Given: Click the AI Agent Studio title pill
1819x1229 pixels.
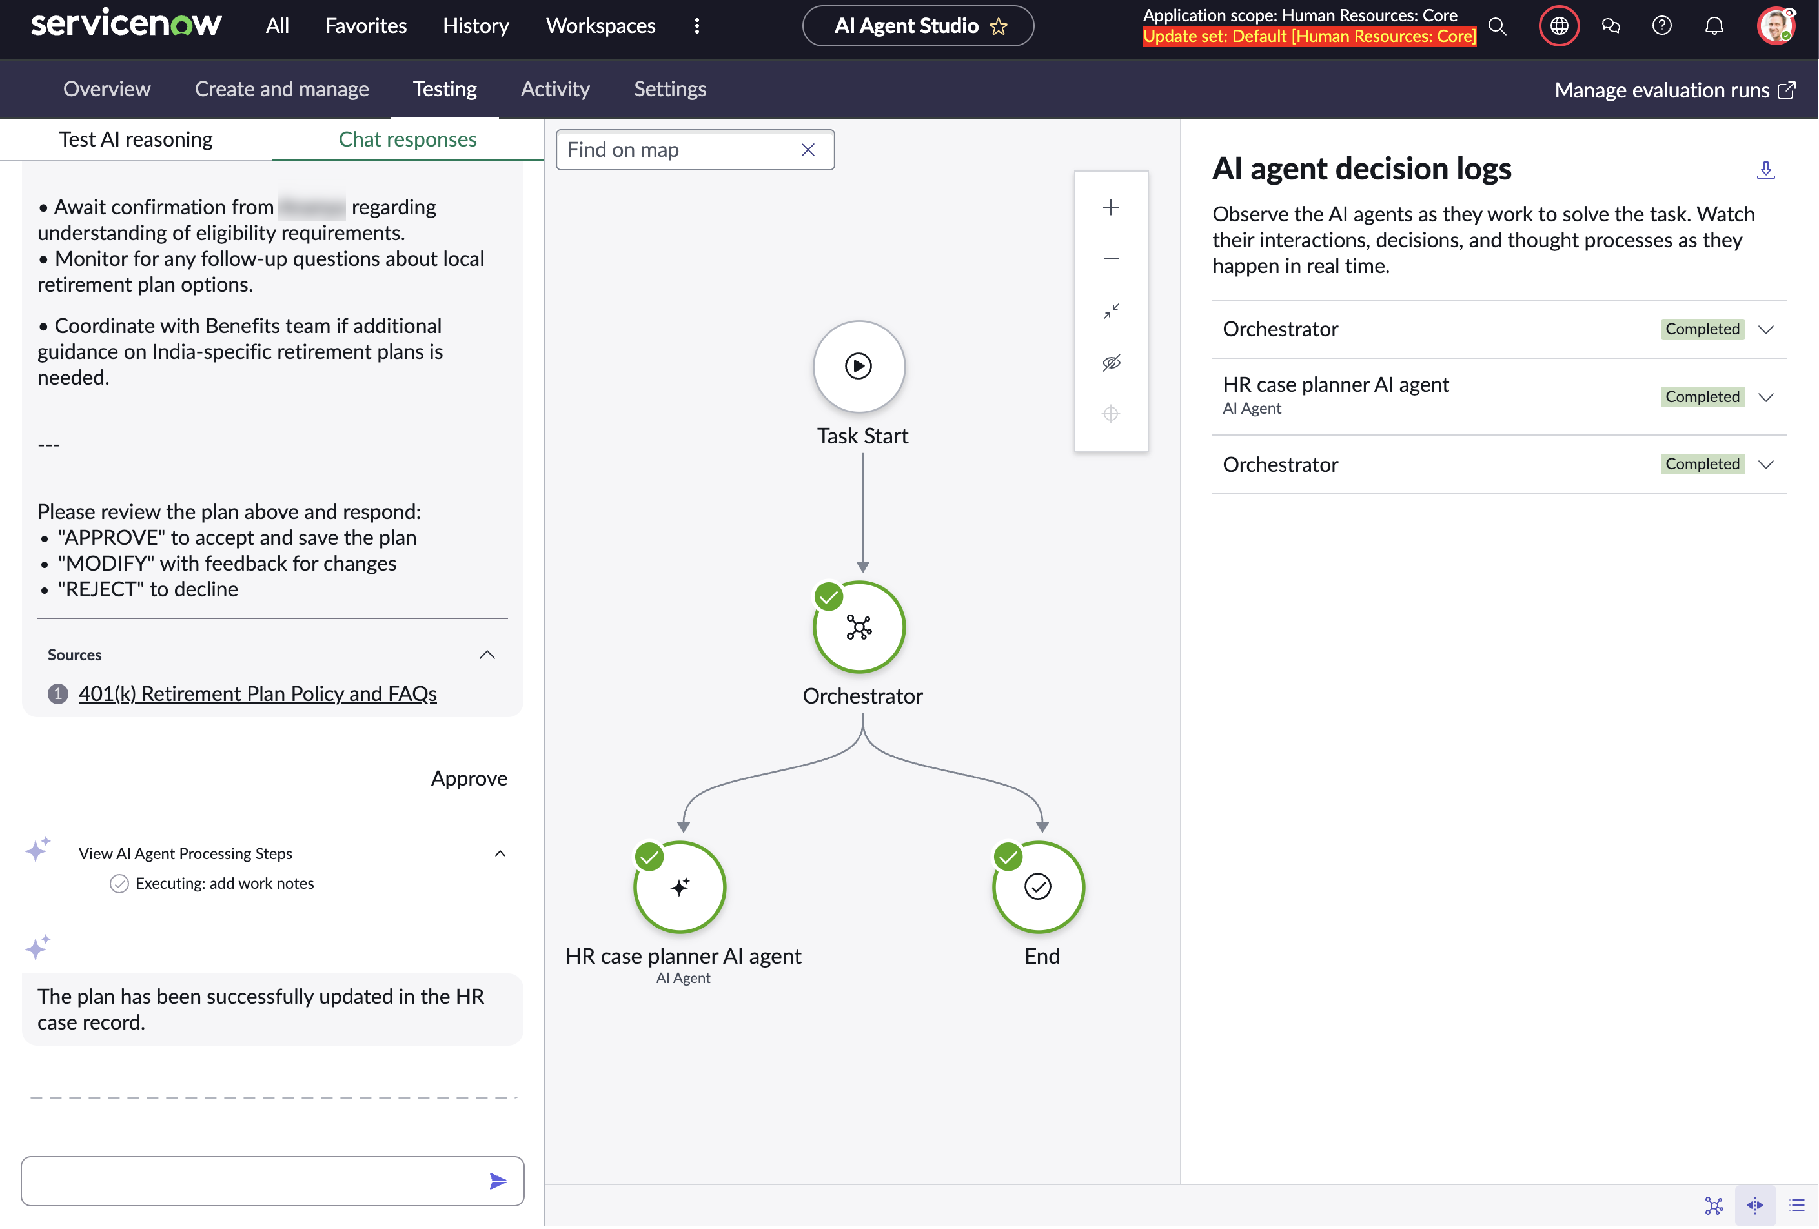Looking at the screenshot, I should 917,26.
